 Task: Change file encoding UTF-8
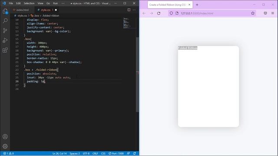click(86, 153)
